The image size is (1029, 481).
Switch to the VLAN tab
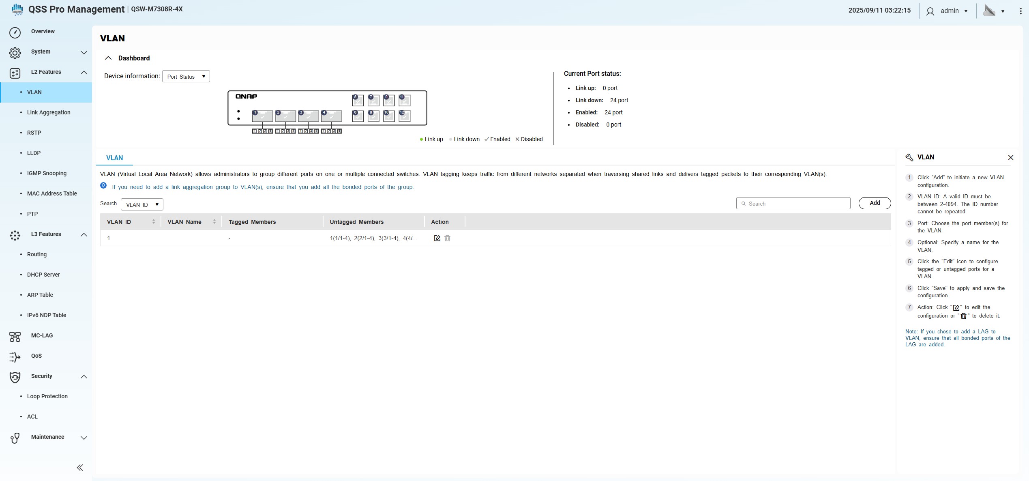(114, 158)
